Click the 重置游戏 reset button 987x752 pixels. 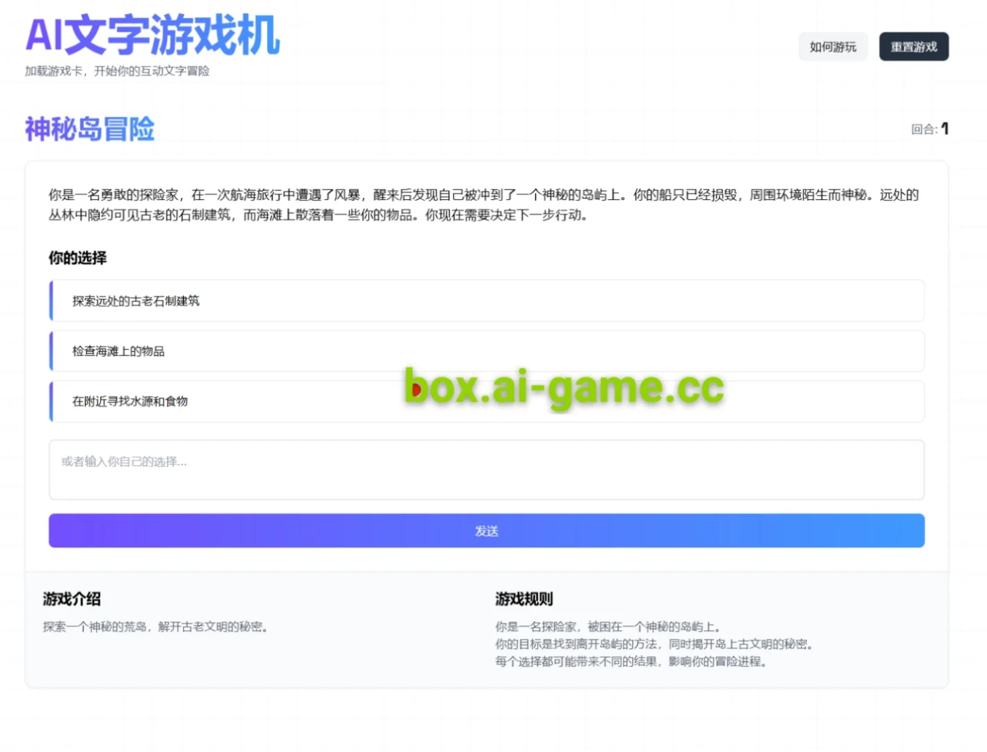(x=913, y=47)
